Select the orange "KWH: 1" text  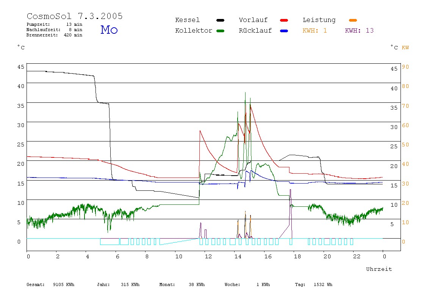pyautogui.click(x=315, y=31)
